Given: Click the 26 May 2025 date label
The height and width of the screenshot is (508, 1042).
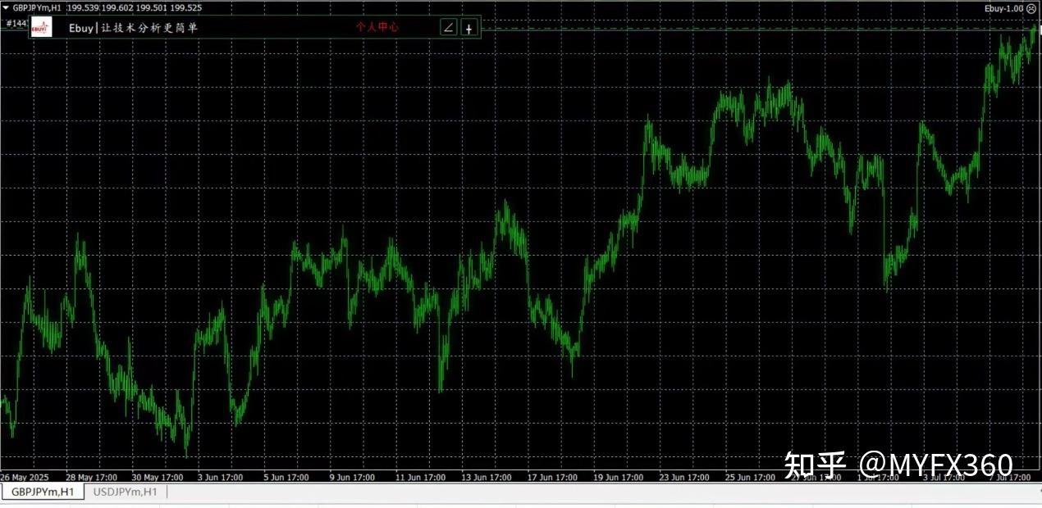Looking at the screenshot, I should [x=25, y=477].
